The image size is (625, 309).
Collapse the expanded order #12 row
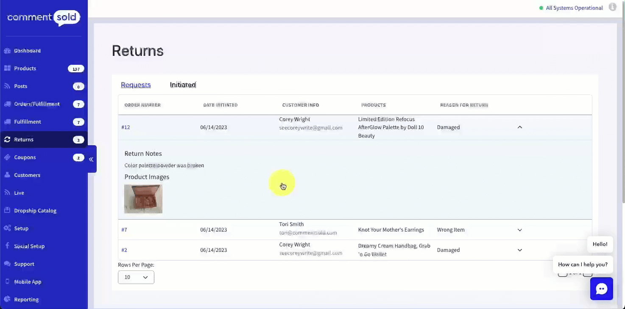519,127
